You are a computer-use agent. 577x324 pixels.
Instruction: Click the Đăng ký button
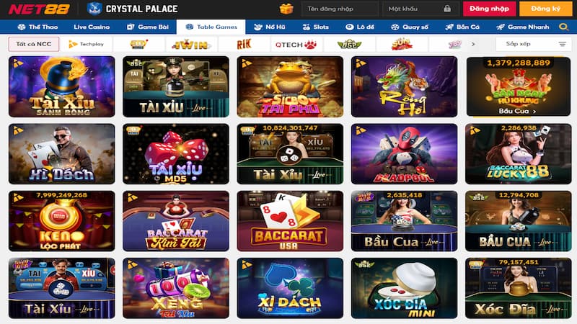(546, 9)
